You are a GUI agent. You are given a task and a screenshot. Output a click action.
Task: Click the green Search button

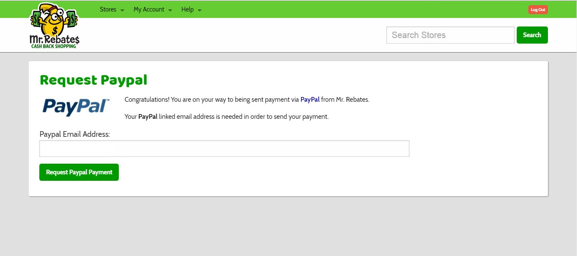point(532,35)
